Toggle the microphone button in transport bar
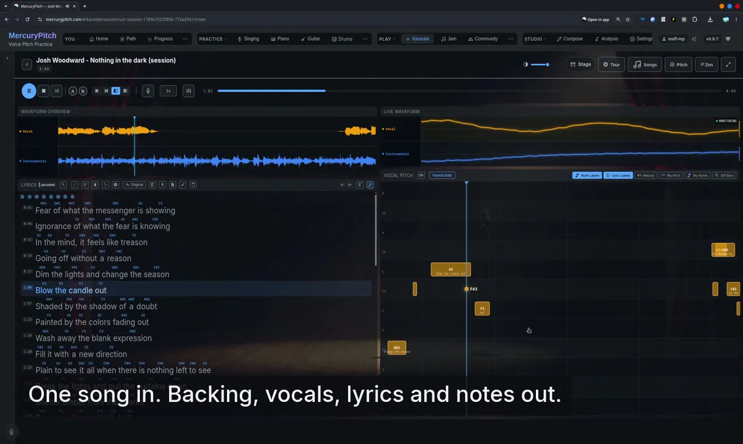Viewport: 743px width, 444px height. coord(148,91)
